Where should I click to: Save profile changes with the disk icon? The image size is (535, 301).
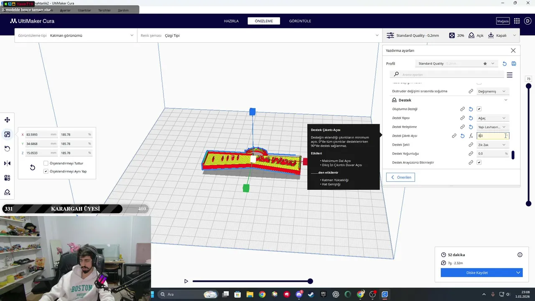pos(514,64)
